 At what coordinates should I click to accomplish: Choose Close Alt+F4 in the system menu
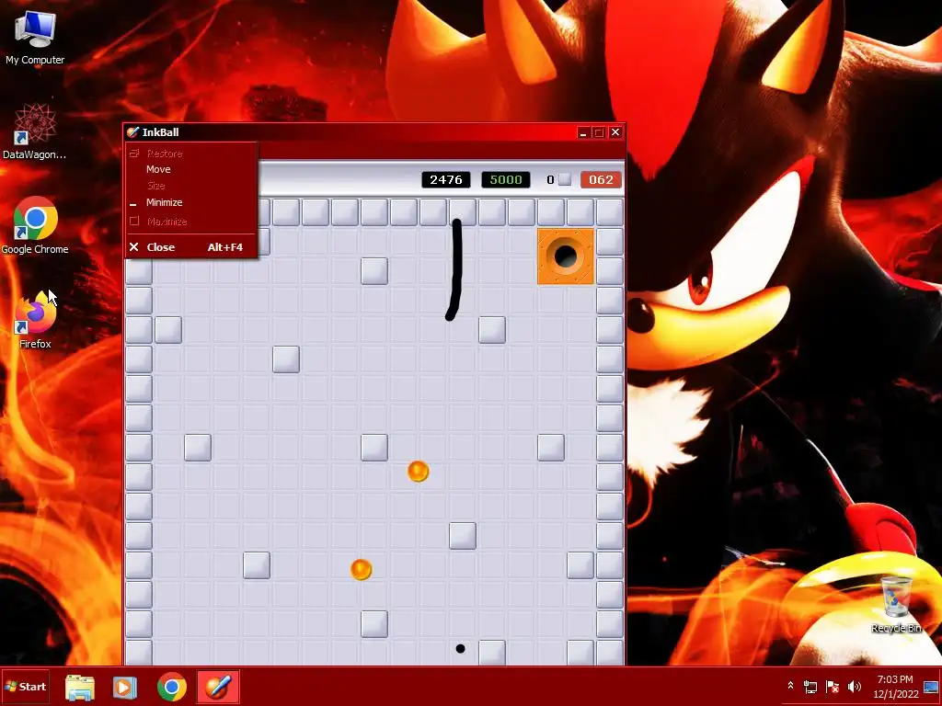(x=191, y=246)
